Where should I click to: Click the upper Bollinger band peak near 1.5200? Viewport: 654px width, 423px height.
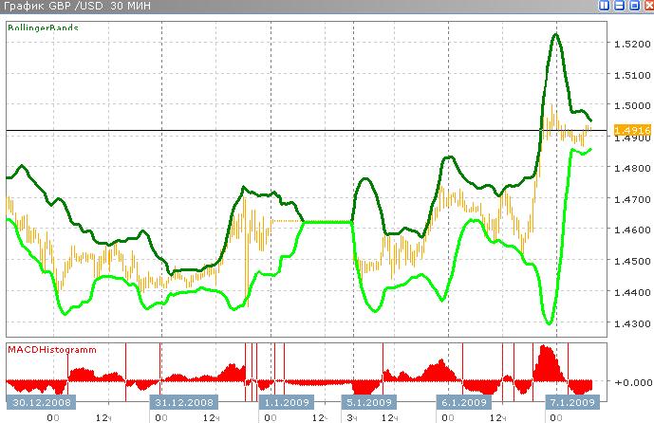(x=554, y=34)
